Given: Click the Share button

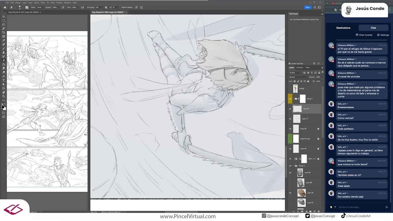Looking at the screenshot, I should point(308,7).
